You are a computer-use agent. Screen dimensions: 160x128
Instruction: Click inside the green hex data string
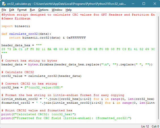click(78, 49)
